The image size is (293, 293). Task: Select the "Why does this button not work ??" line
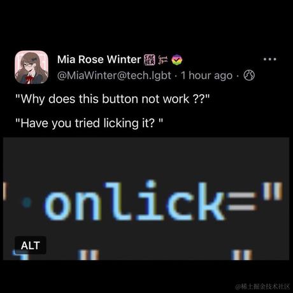coord(113,99)
